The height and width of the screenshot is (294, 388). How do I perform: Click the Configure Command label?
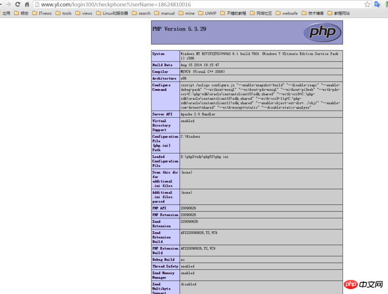pyautogui.click(x=162, y=87)
